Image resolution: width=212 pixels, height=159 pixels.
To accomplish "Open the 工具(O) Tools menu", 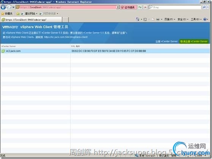I will pos(196,19).
